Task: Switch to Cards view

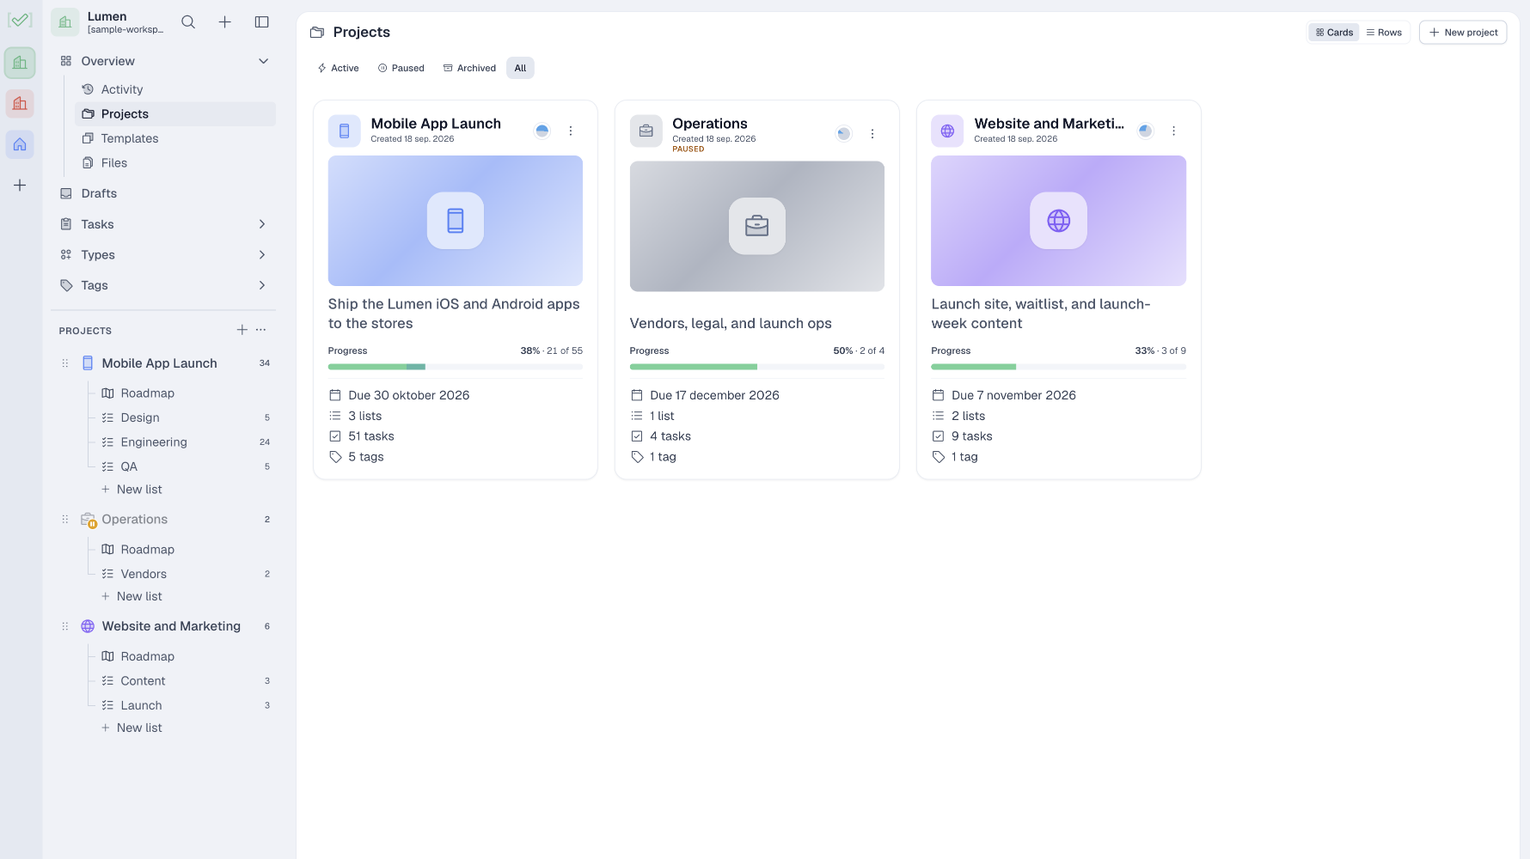Action: point(1334,33)
